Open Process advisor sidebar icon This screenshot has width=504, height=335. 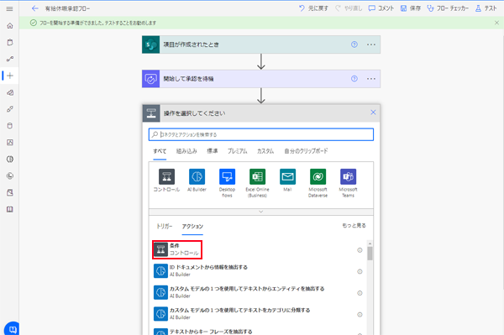click(x=10, y=176)
